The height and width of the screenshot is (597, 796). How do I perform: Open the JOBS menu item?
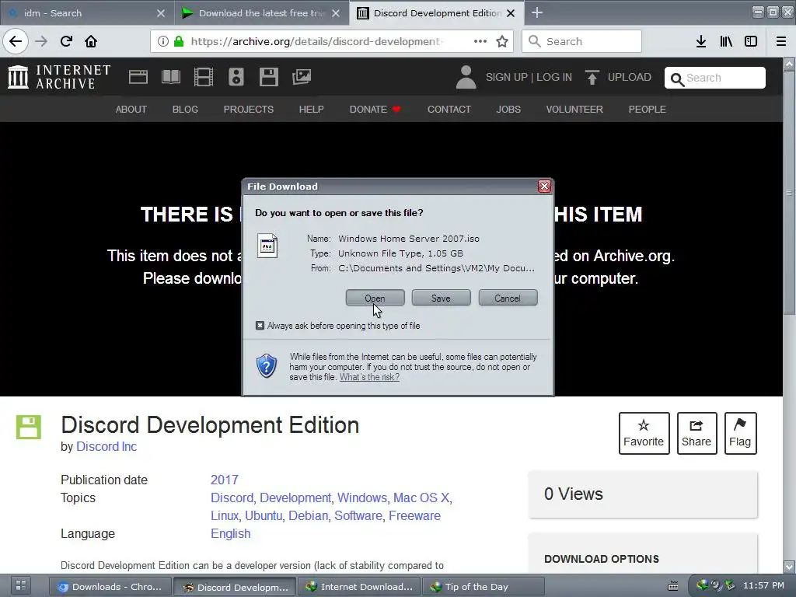point(508,109)
